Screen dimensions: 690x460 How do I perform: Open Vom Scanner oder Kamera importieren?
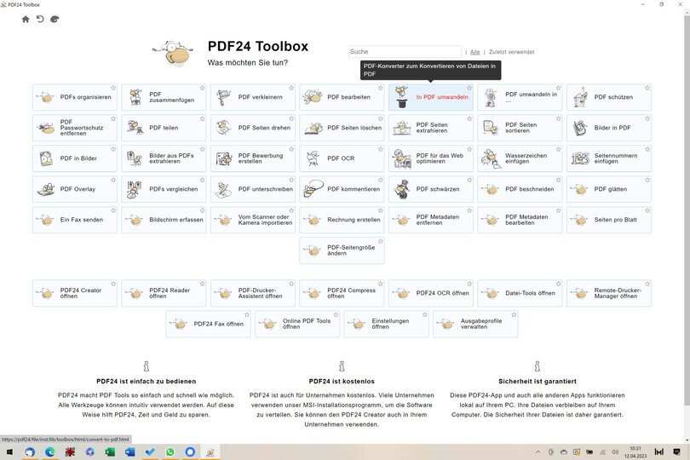253,220
